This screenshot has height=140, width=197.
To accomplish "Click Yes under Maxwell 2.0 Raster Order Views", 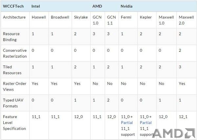I will pos(182,83).
